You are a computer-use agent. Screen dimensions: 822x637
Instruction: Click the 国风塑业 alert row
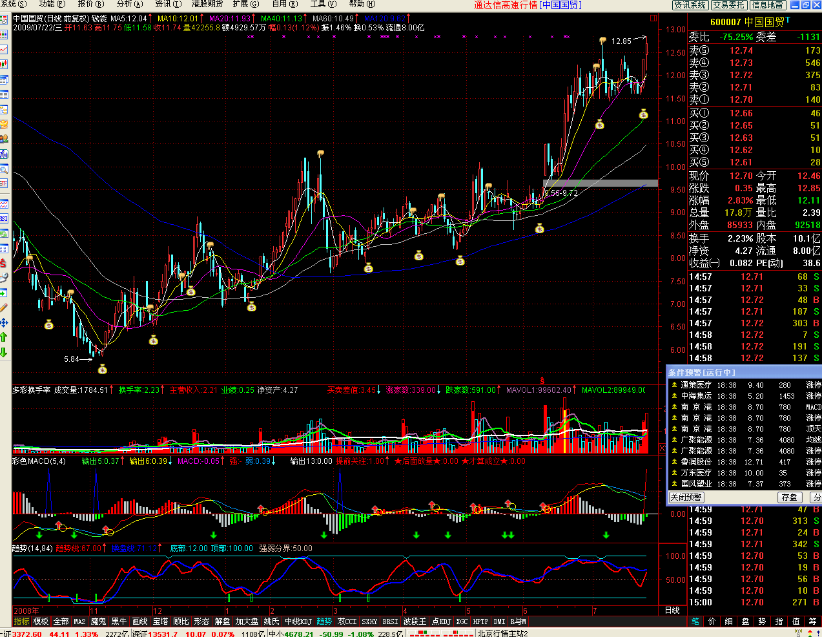(x=743, y=484)
